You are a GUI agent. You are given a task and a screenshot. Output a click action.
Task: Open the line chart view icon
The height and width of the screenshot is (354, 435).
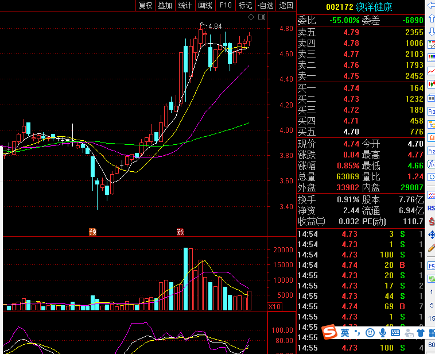432,71
